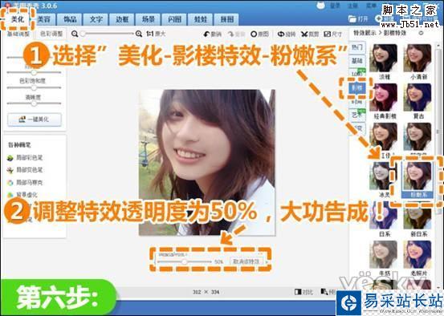Viewport: 444px width, 316px height.
Task: Select the 艺术 effects category
Action: (357, 115)
